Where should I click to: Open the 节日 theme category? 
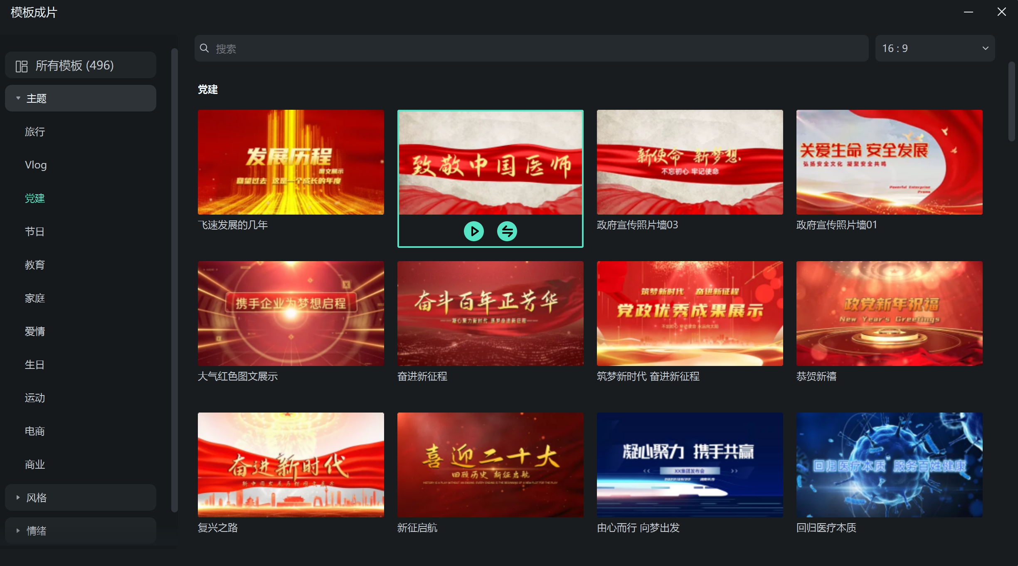pyautogui.click(x=35, y=232)
